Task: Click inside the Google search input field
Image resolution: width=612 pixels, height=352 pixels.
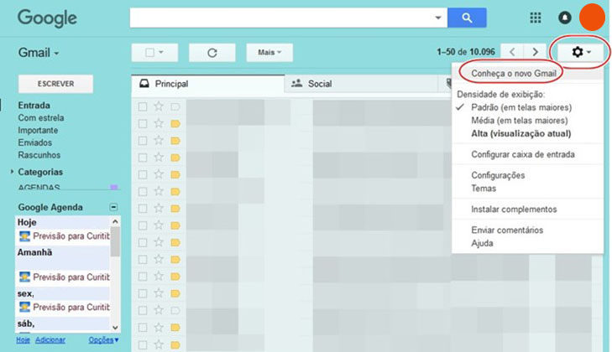Action: [281, 18]
